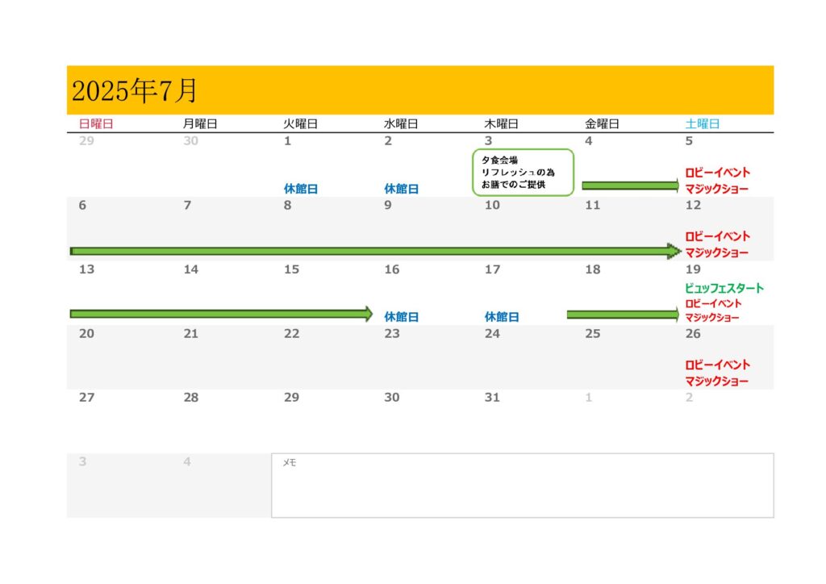
Task: Click 休館日 under July 16
Action: point(402,316)
